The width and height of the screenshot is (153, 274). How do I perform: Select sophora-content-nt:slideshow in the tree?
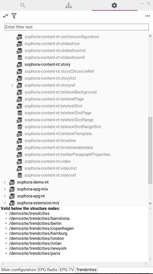click(52, 44)
